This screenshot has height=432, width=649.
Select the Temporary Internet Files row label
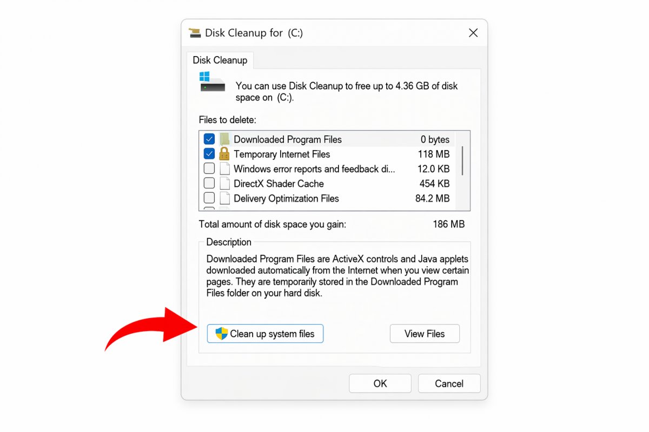(281, 154)
